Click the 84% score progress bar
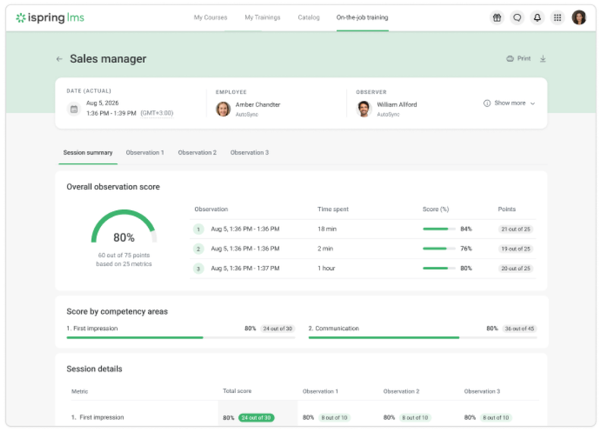This screenshot has width=601, height=433. [x=439, y=229]
